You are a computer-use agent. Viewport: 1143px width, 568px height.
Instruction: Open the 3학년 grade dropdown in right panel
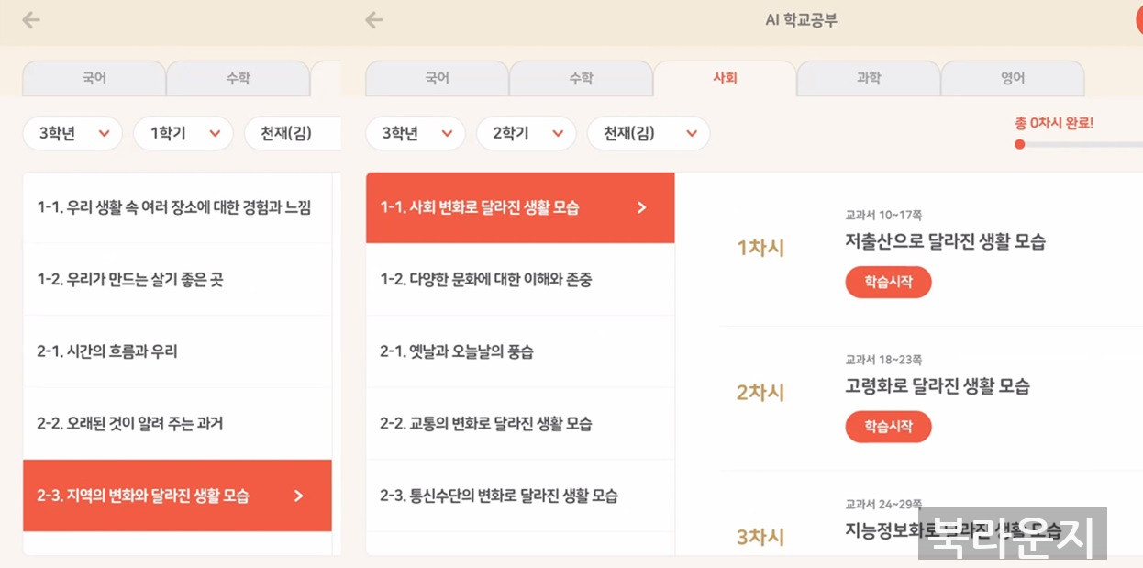coord(416,134)
